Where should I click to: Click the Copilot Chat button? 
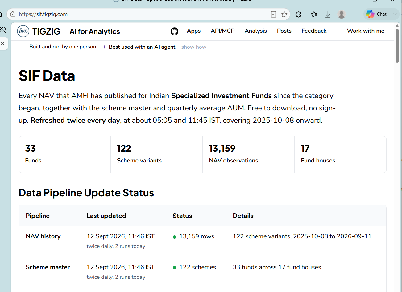[x=376, y=14]
